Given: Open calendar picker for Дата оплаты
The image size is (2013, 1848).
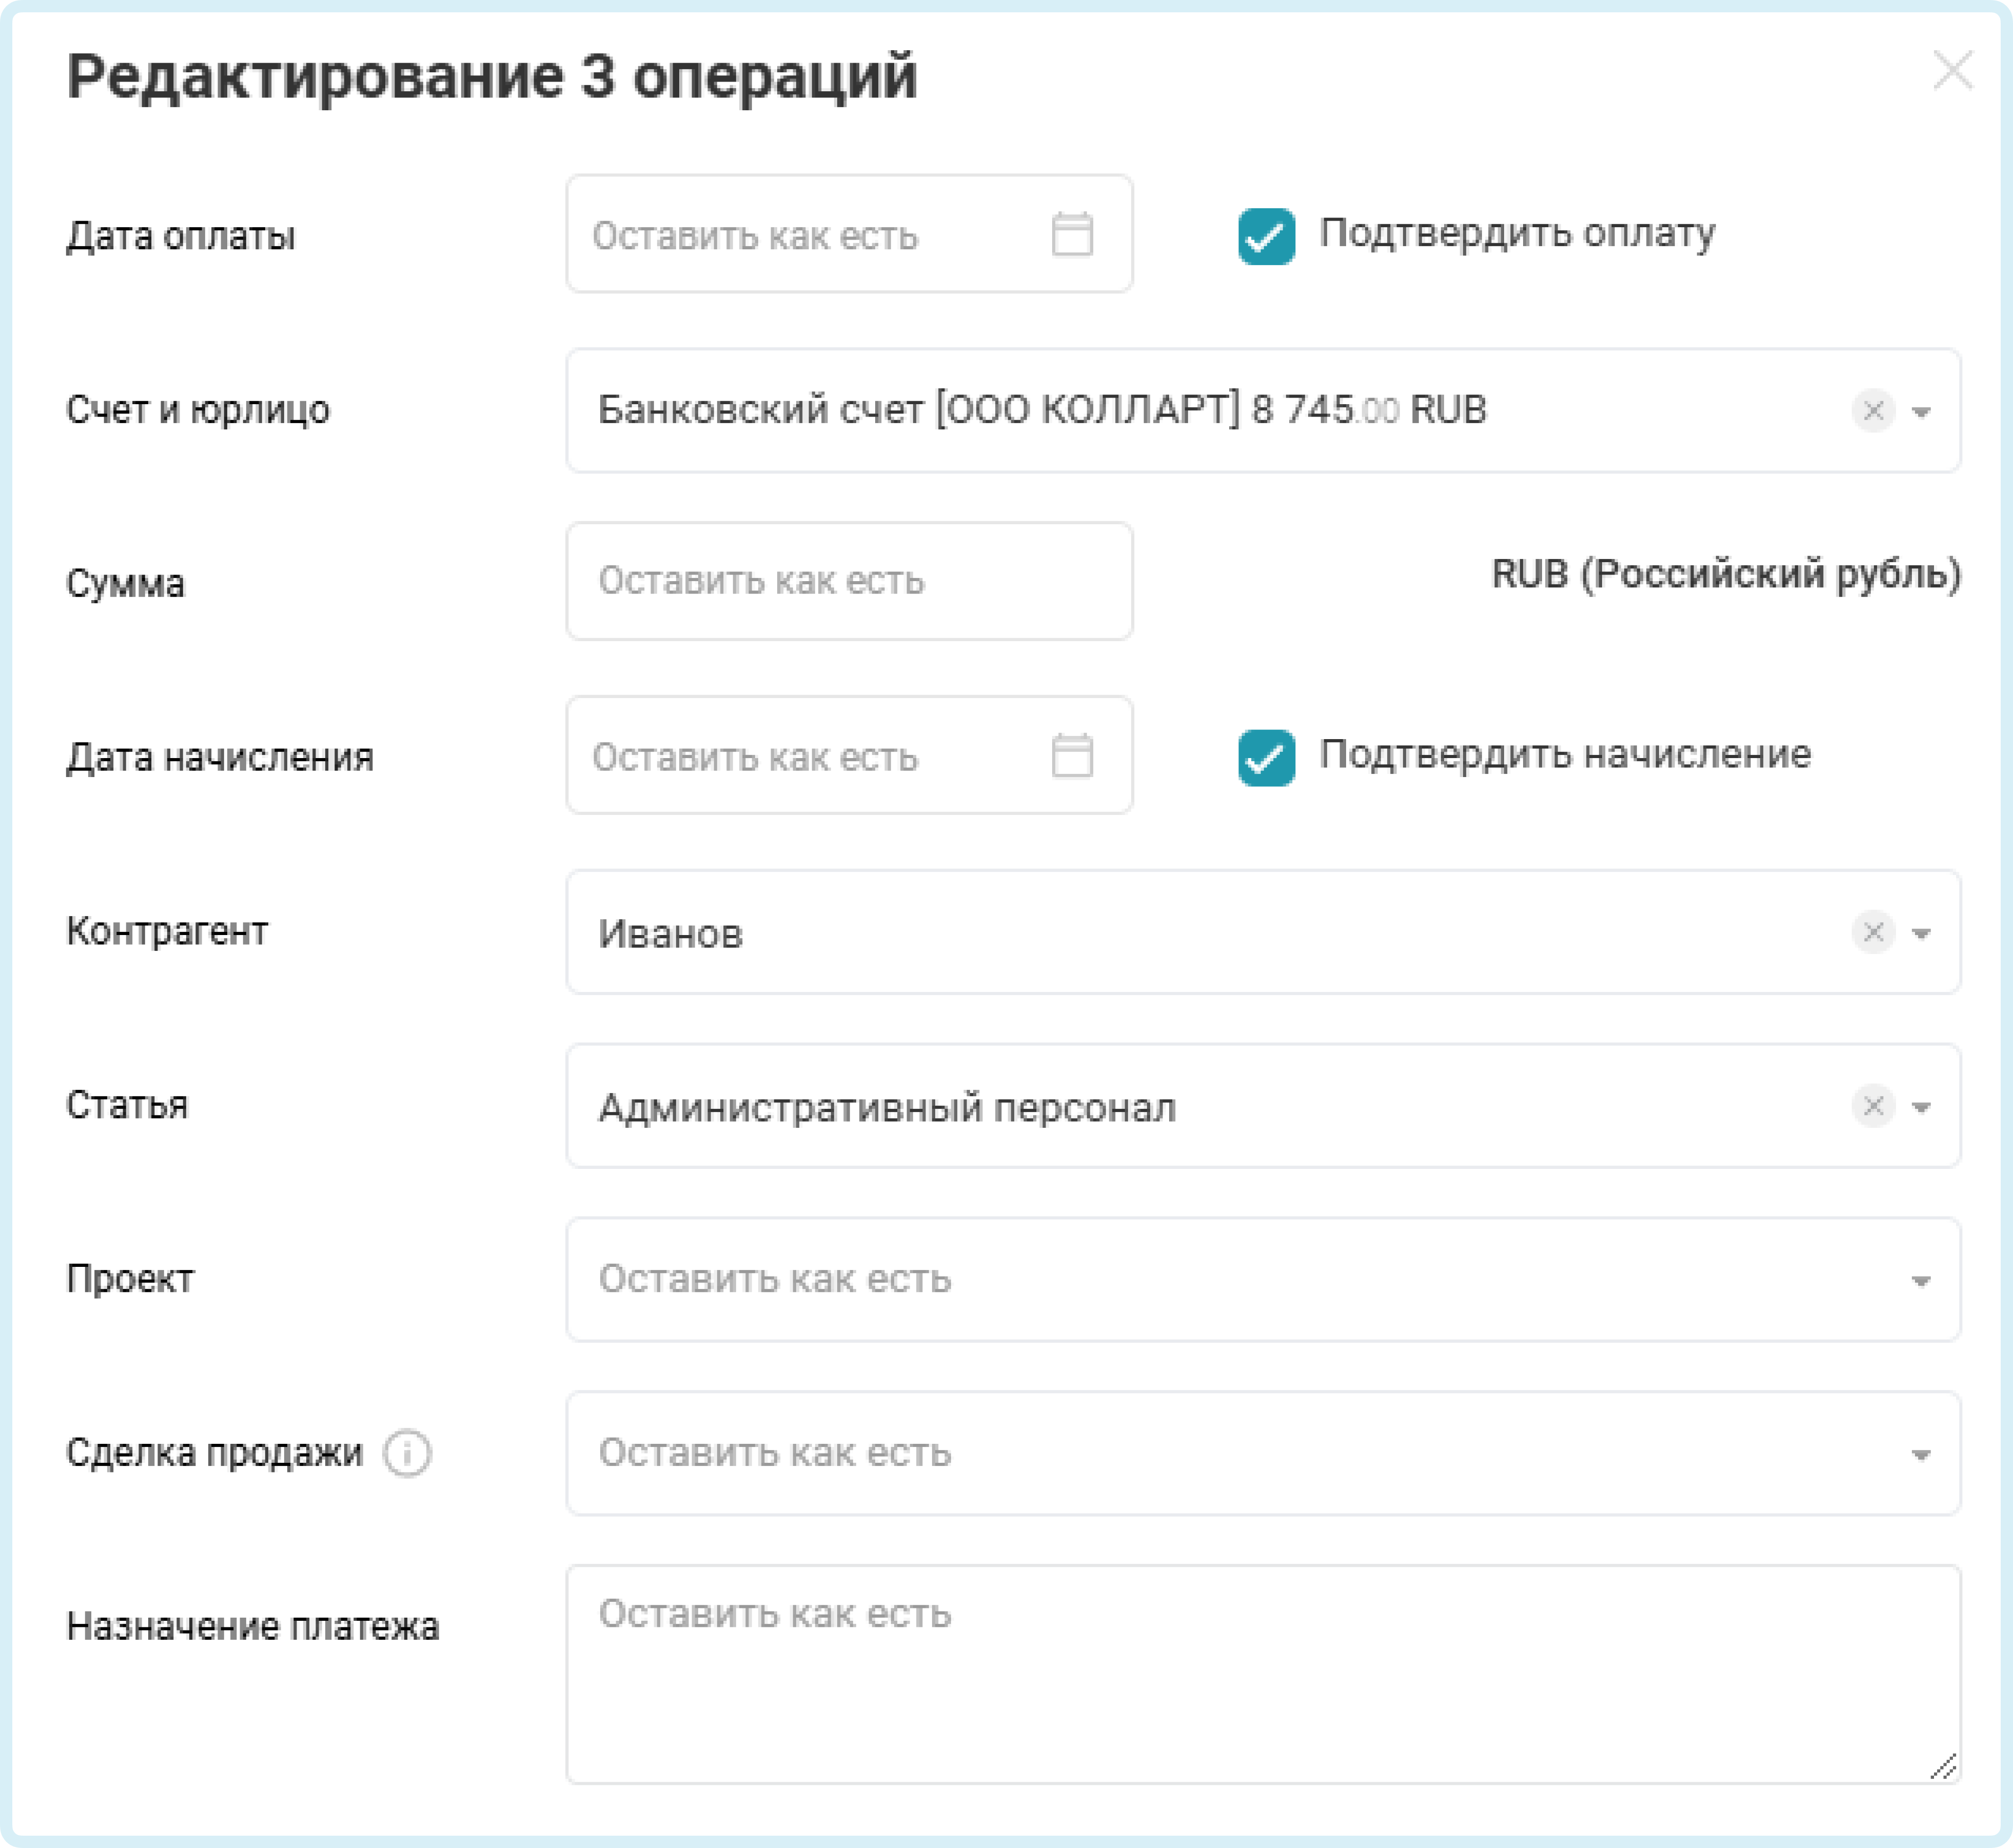Looking at the screenshot, I should point(1072,235).
